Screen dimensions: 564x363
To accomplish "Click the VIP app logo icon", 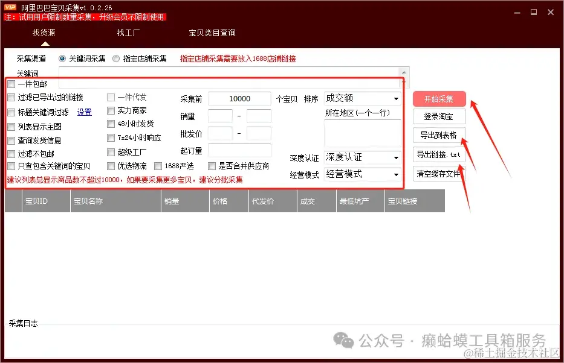I will 9,7.
